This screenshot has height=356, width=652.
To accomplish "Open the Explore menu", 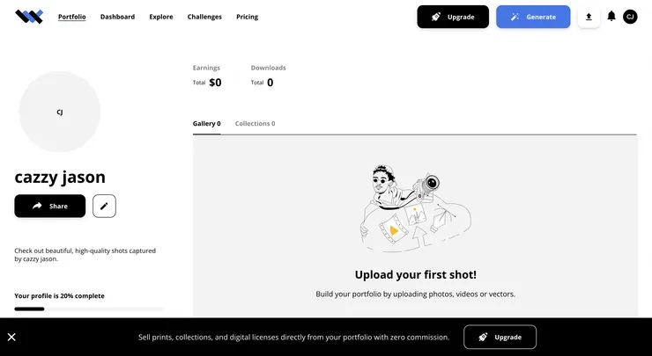I will tap(161, 17).
